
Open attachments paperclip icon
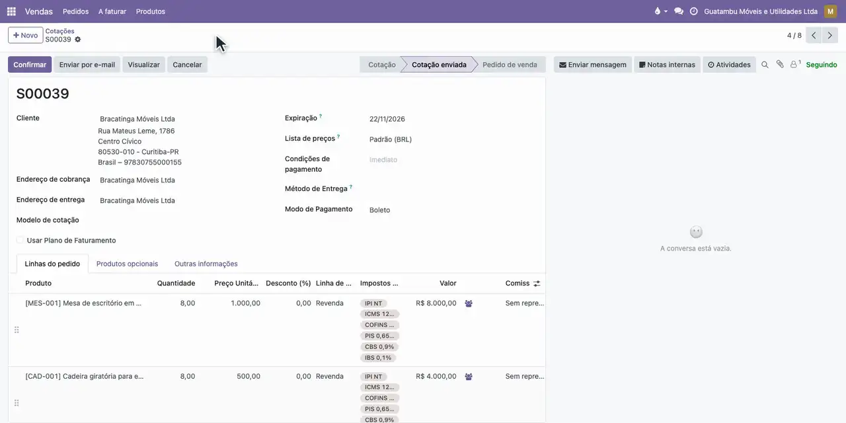tap(780, 65)
